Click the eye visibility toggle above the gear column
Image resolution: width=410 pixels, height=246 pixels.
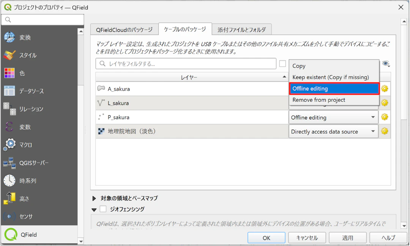[x=386, y=63]
